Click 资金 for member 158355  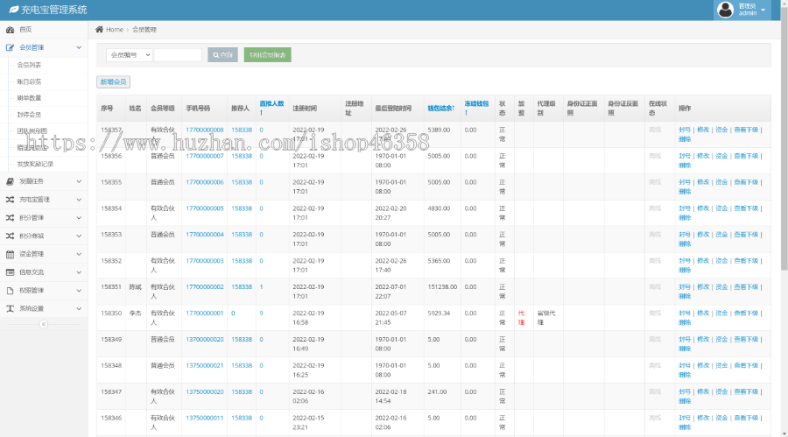click(721, 182)
